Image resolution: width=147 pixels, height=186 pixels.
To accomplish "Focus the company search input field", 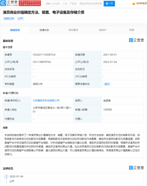I will coord(74,3).
